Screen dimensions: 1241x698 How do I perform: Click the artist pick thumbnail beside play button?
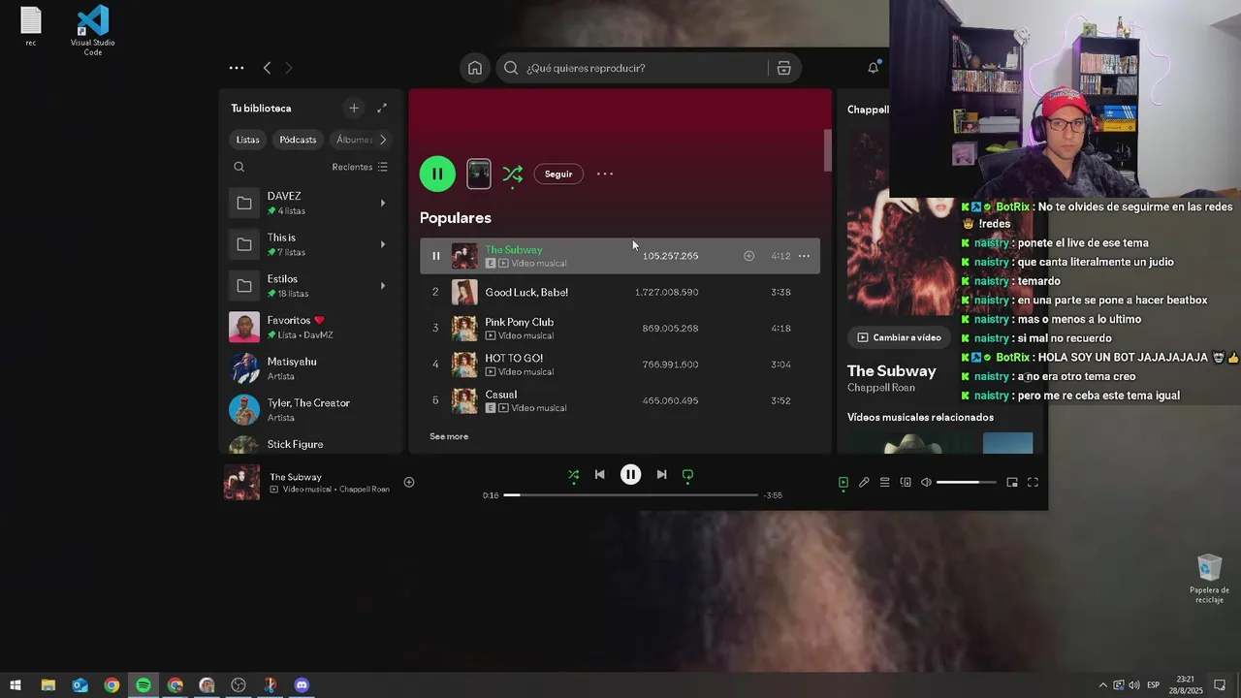click(x=479, y=174)
